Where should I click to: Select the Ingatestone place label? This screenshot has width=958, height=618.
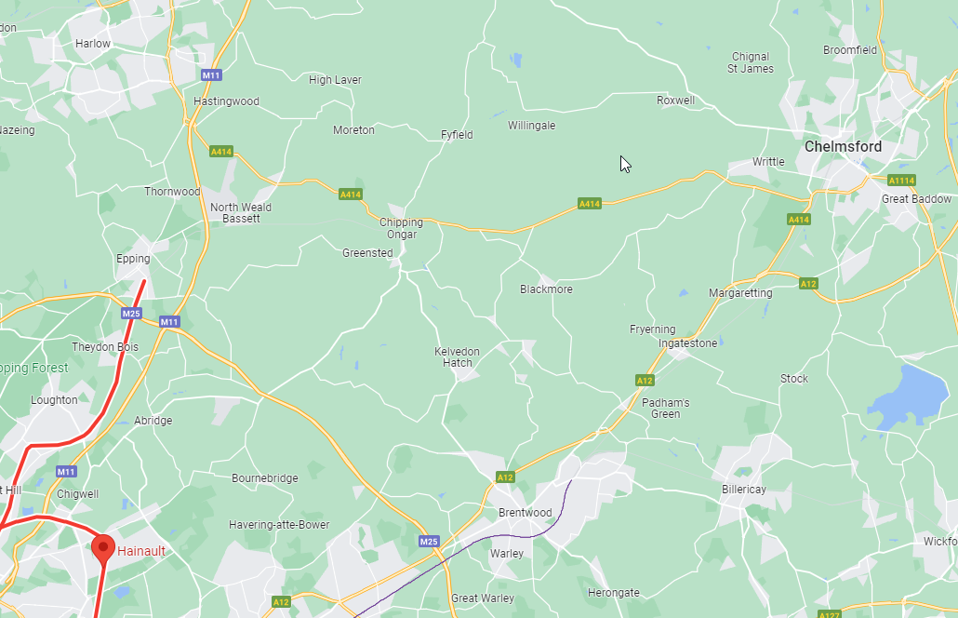688,343
